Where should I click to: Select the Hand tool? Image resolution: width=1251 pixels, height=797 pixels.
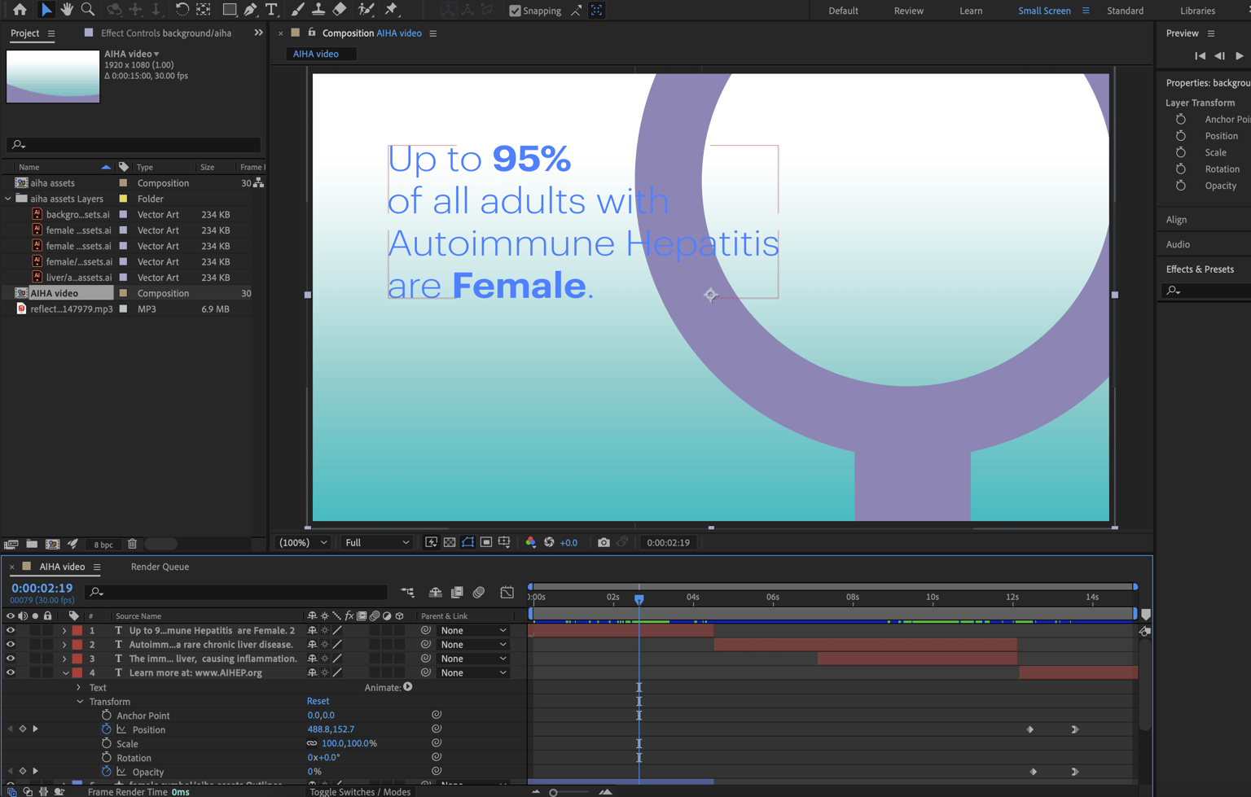click(x=67, y=10)
